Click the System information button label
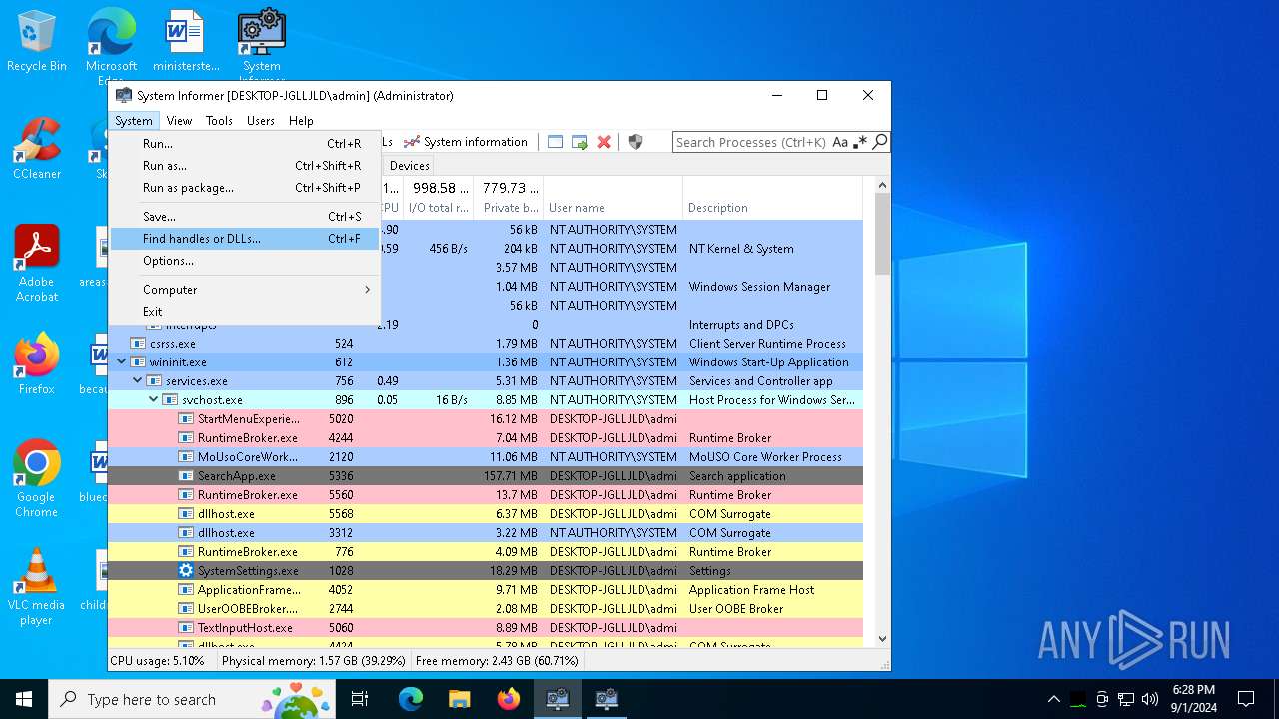This screenshot has height=719, width=1279. (x=476, y=142)
